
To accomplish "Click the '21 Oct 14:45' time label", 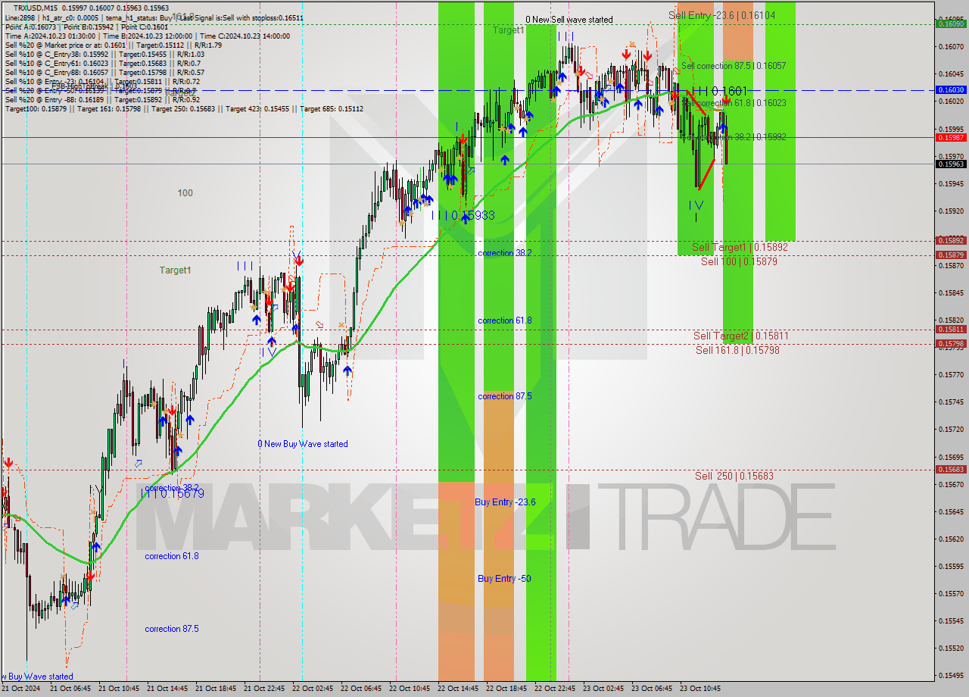I will [x=167, y=689].
